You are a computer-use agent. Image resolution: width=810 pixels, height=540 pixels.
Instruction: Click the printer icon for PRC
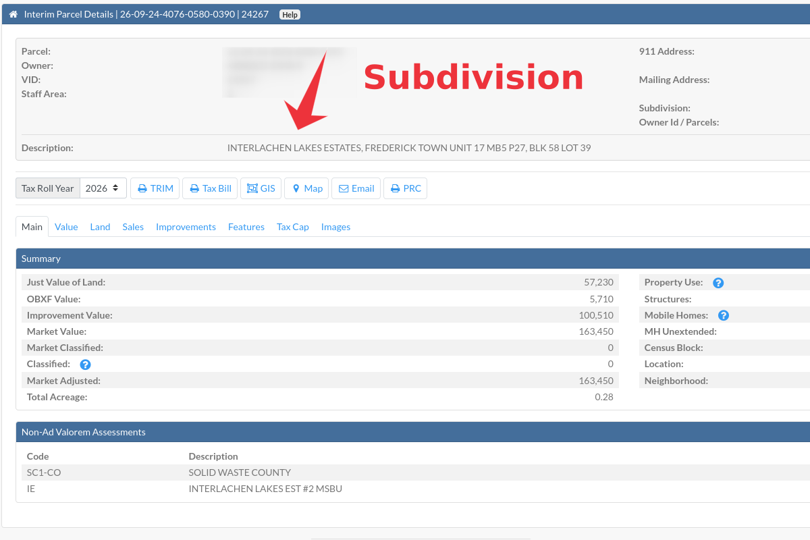click(394, 188)
